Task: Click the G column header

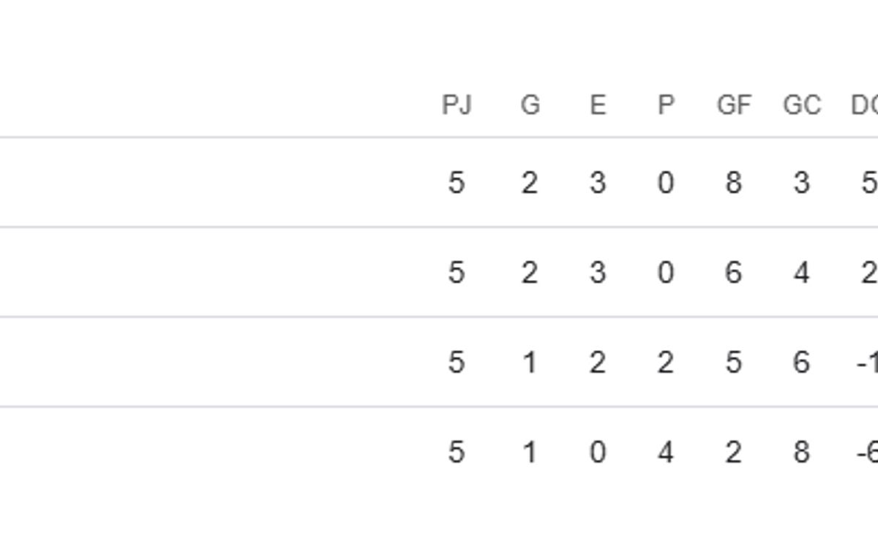Action: coord(530,105)
